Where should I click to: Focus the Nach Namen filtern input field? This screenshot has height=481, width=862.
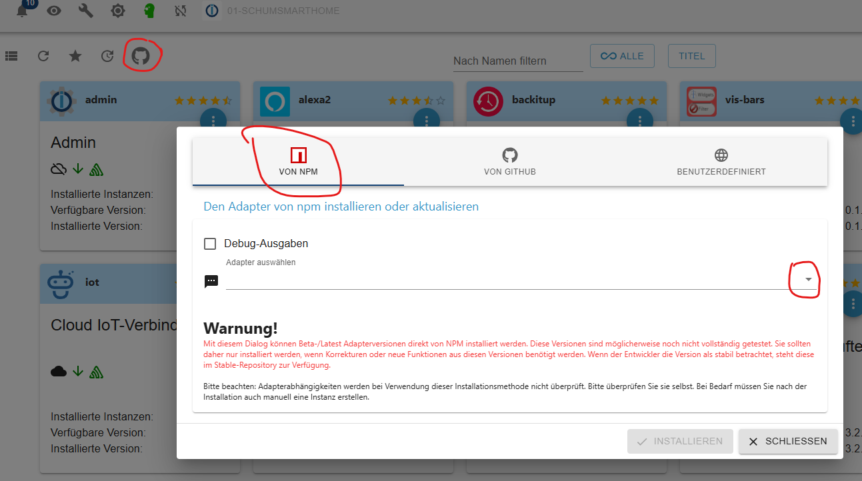tap(517, 61)
